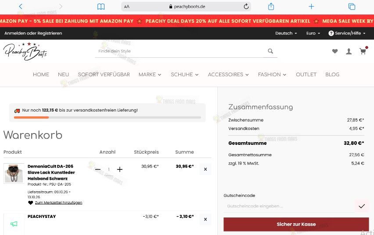Open the BLOG menu item
This screenshot has width=374, height=235.
(332, 74)
